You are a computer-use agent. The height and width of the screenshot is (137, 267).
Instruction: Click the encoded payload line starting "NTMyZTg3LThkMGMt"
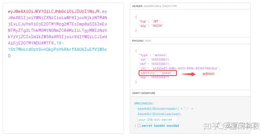tap(57, 30)
